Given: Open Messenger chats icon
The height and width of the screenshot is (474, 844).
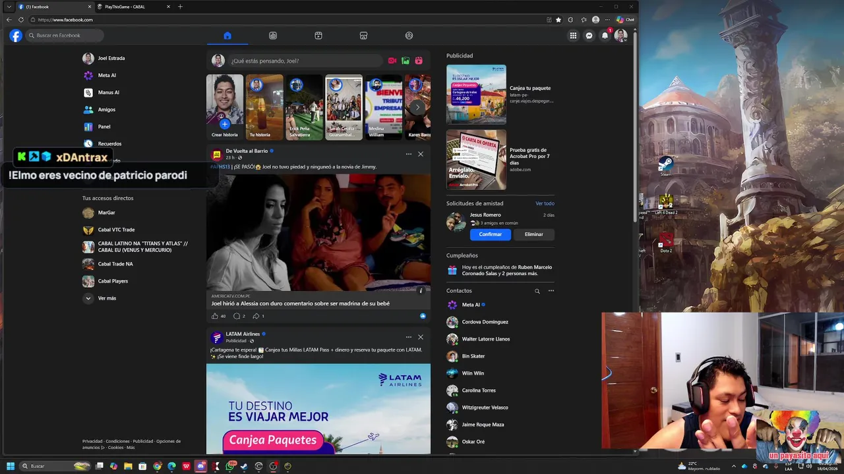Looking at the screenshot, I should (589, 36).
